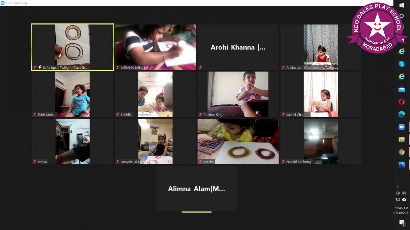This screenshot has width=410, height=230.
Task: Click the volume speaker tray icon
Action: 404,193
